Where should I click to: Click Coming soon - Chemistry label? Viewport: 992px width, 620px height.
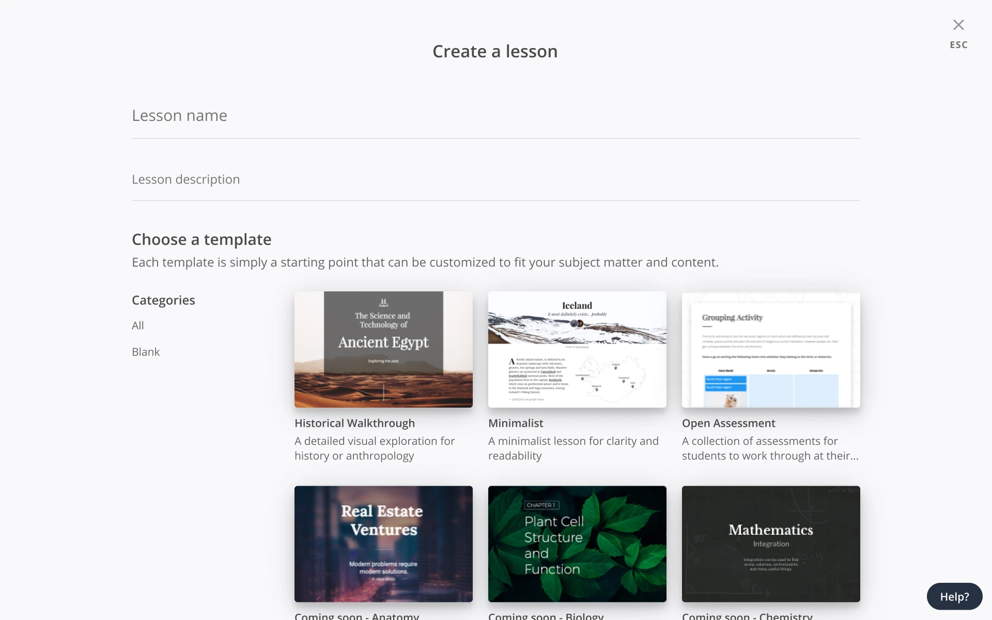point(747,615)
